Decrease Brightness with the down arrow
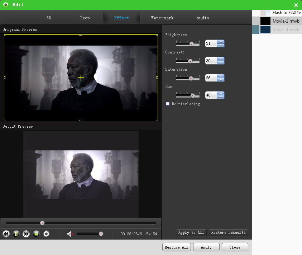Screen dimensions: 302x255 click(x=221, y=45)
